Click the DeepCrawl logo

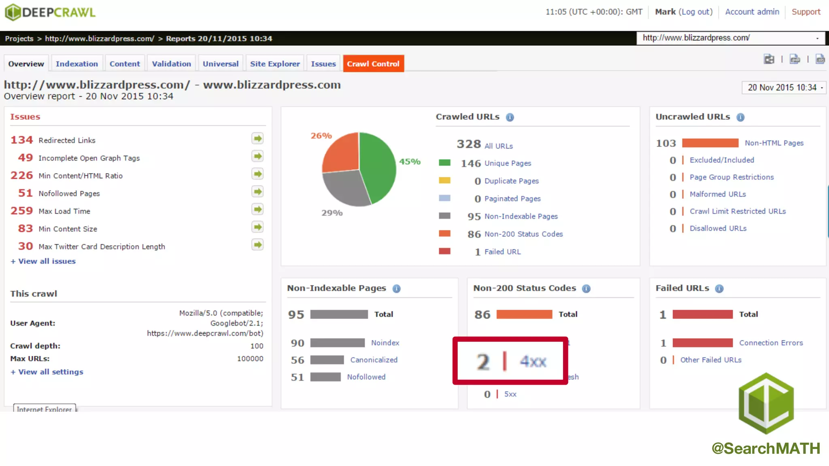click(x=50, y=12)
